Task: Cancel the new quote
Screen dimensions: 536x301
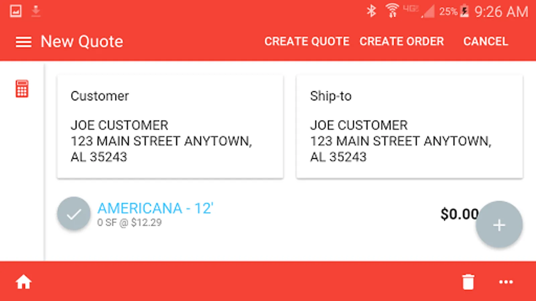Action: (x=485, y=41)
